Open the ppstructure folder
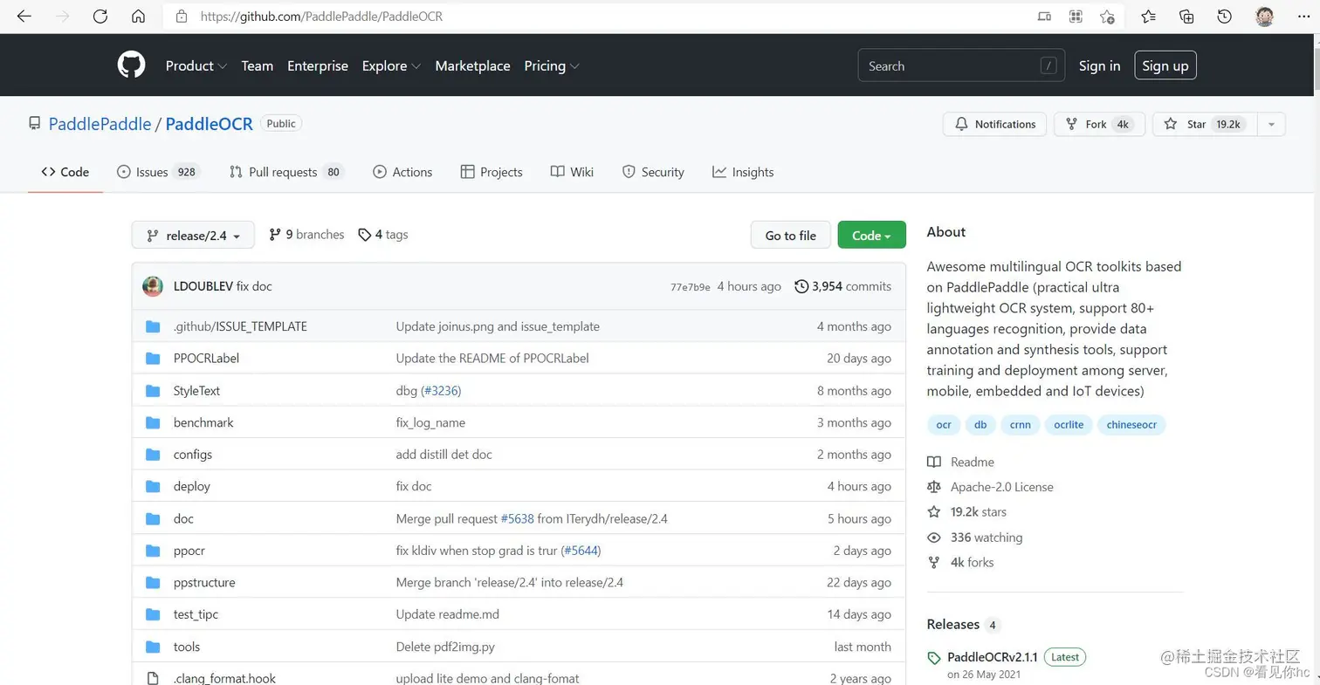 pos(204,582)
